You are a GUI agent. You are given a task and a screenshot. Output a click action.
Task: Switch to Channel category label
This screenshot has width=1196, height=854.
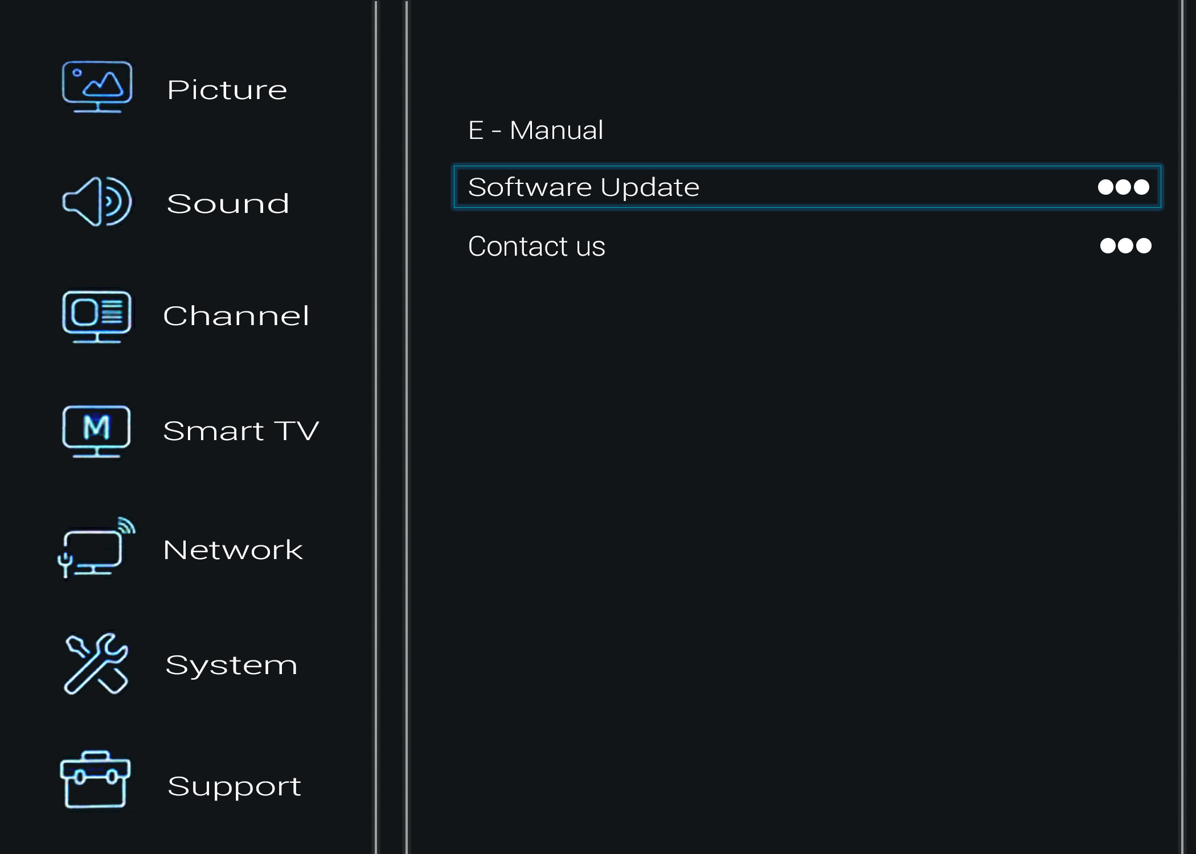click(236, 315)
